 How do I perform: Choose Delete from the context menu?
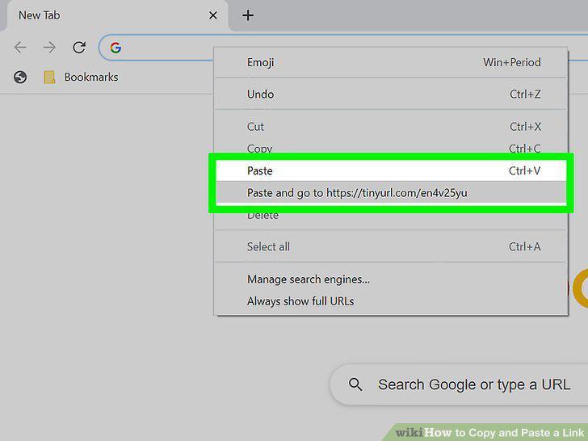(391, 215)
